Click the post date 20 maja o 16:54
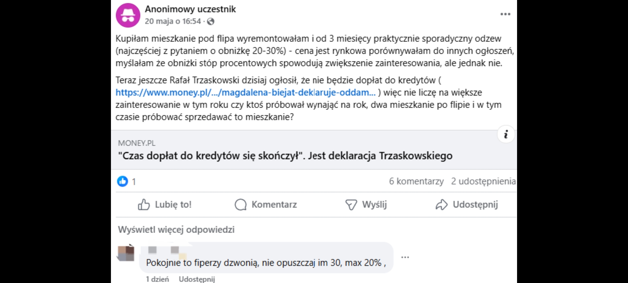 (173, 21)
